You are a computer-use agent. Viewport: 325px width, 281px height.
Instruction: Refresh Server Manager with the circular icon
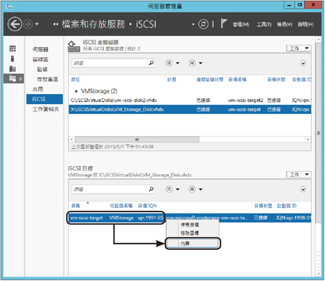point(203,24)
